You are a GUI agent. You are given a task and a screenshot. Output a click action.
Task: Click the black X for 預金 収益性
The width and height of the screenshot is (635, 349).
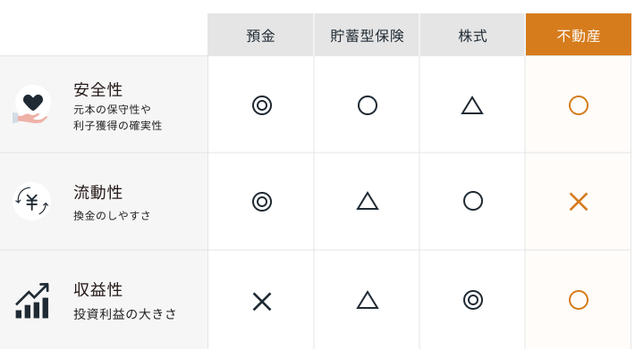pos(262,302)
